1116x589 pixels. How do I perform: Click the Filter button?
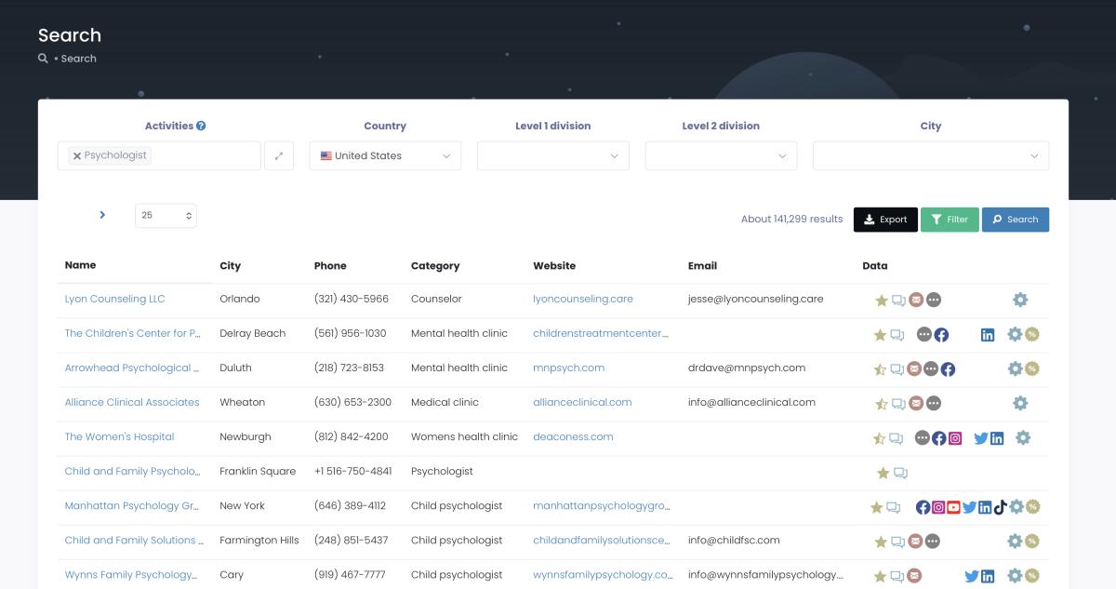pos(950,219)
